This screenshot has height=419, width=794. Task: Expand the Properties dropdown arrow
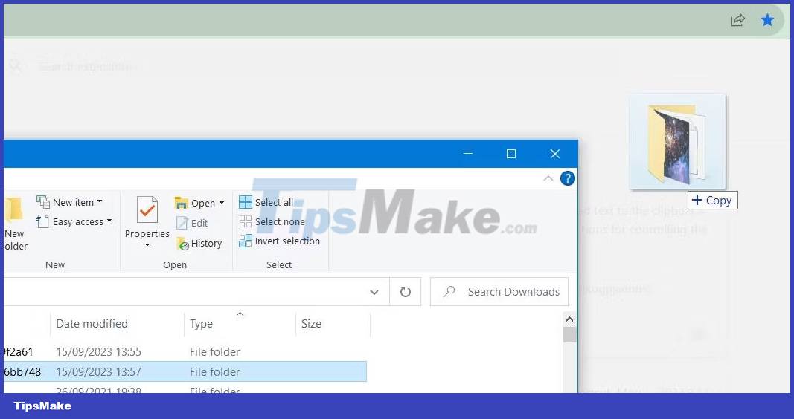147,245
